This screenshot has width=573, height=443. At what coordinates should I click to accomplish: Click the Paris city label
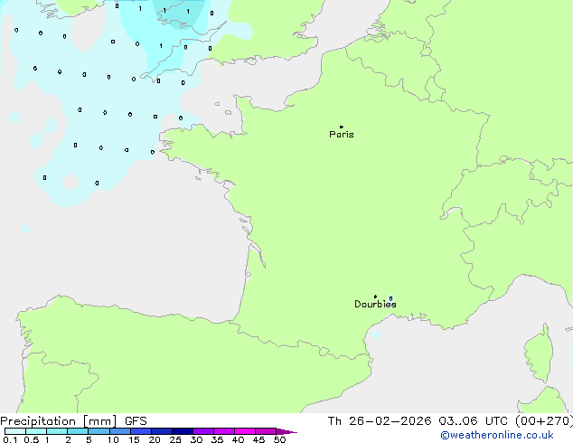[342, 135]
